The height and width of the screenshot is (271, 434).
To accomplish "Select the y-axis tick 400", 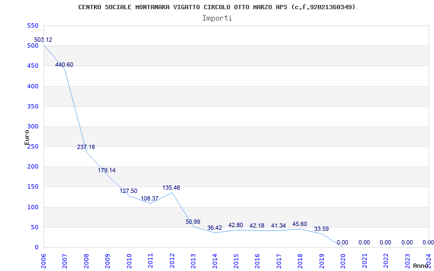I will (x=33, y=86).
